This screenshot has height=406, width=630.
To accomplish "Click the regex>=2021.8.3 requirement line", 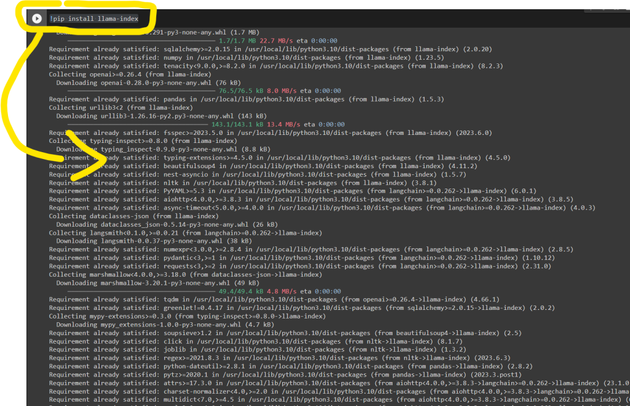I will [x=280, y=358].
